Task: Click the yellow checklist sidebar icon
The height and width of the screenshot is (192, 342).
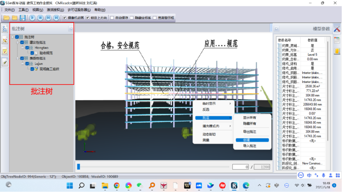Action: pyautogui.click(x=5, y=51)
